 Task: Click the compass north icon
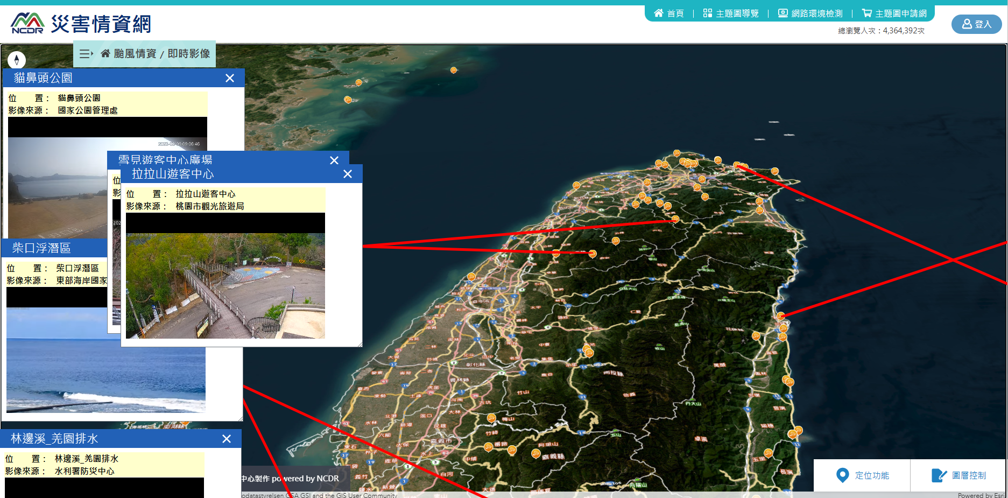(17, 60)
